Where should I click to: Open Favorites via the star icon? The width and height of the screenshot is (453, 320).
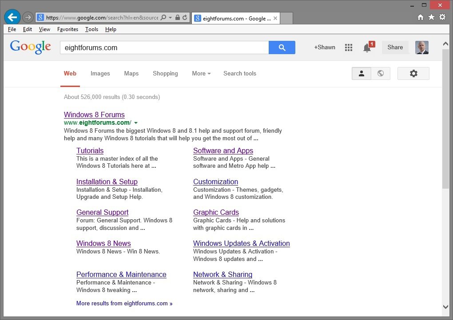(431, 17)
